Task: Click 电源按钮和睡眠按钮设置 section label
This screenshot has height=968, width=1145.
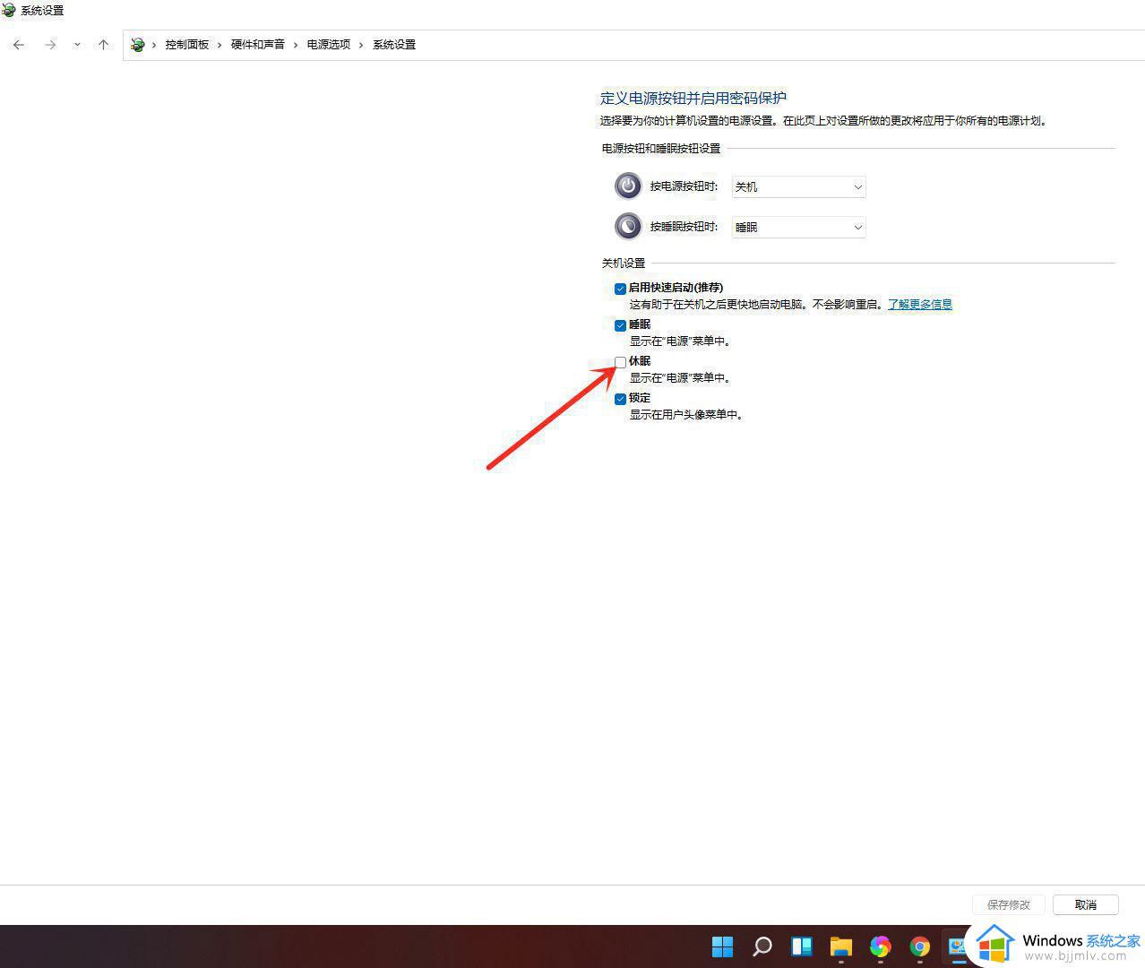Action: tap(660, 149)
